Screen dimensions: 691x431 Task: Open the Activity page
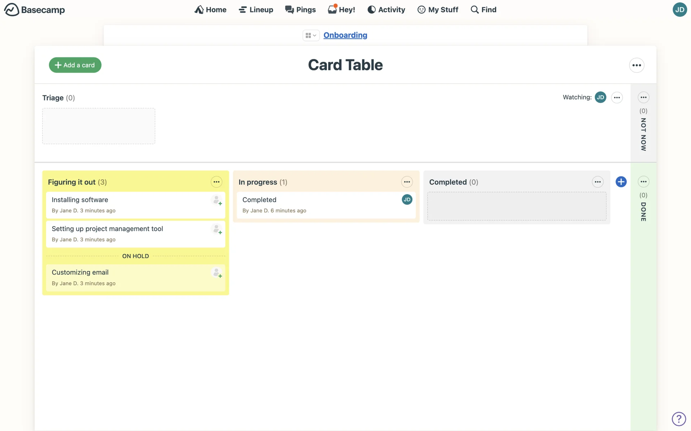pos(386,10)
